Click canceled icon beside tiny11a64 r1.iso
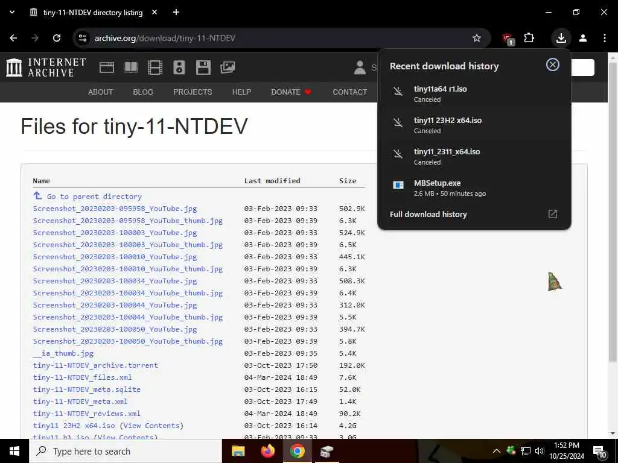The image size is (618, 463). pos(398,92)
